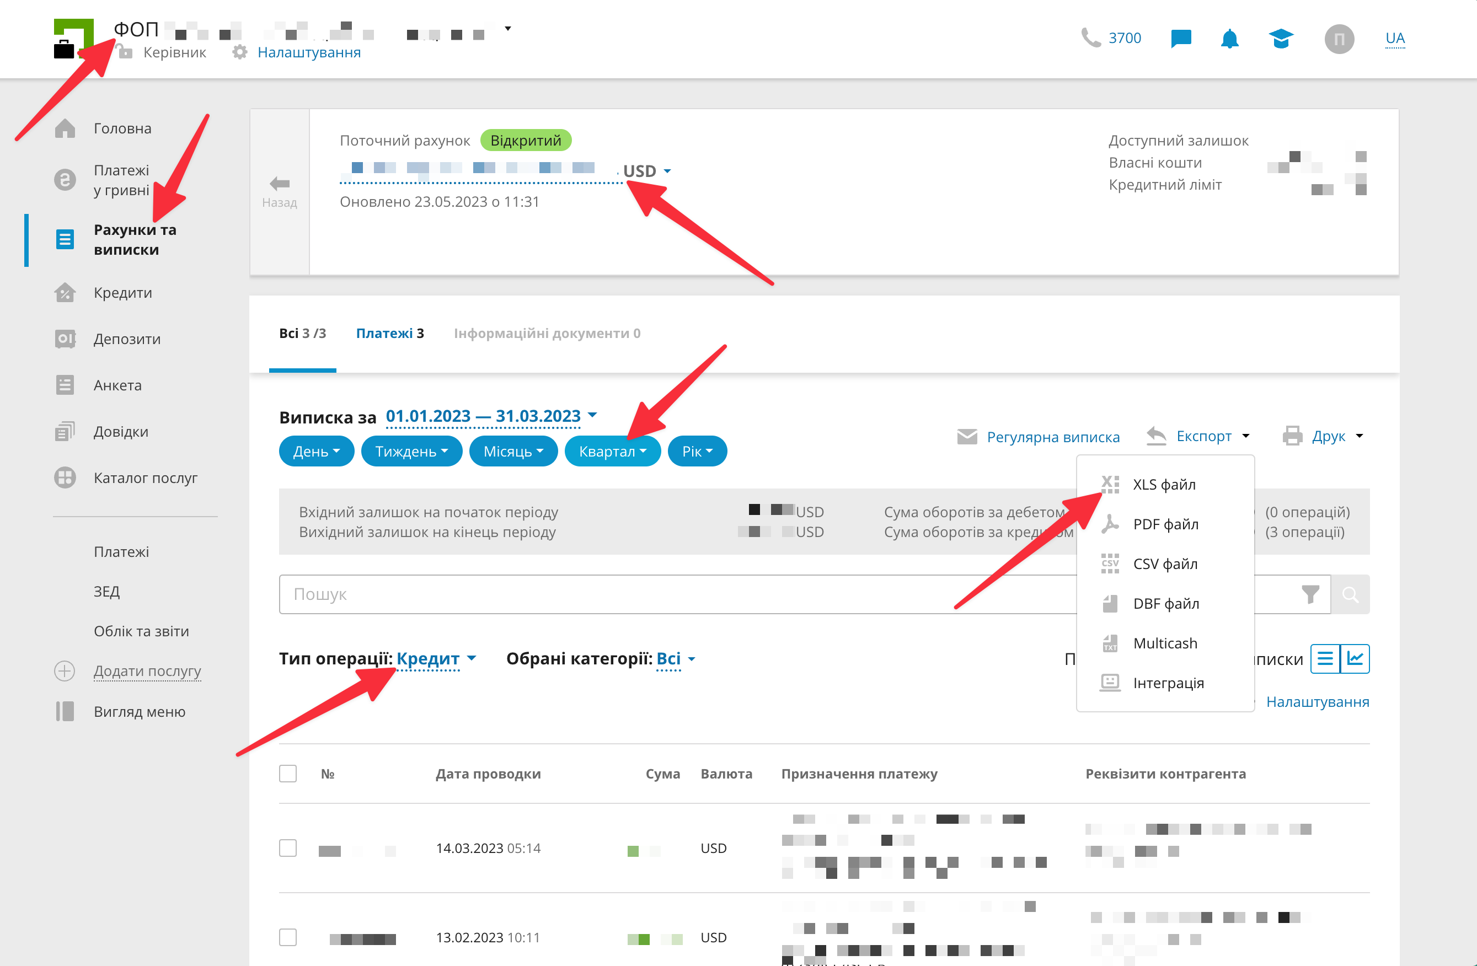
Task: Click the filter funnel icon in search
Action: click(x=1309, y=594)
